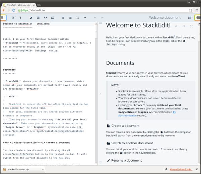Click the 'Create a document' heading
The image size is (201, 174).
(125, 126)
